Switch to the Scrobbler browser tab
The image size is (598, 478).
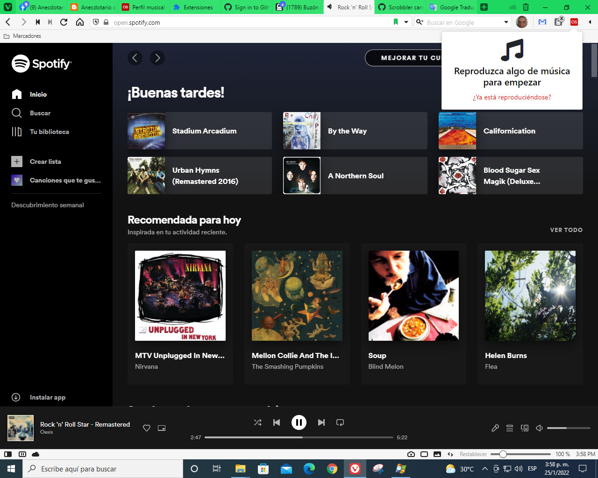(400, 7)
